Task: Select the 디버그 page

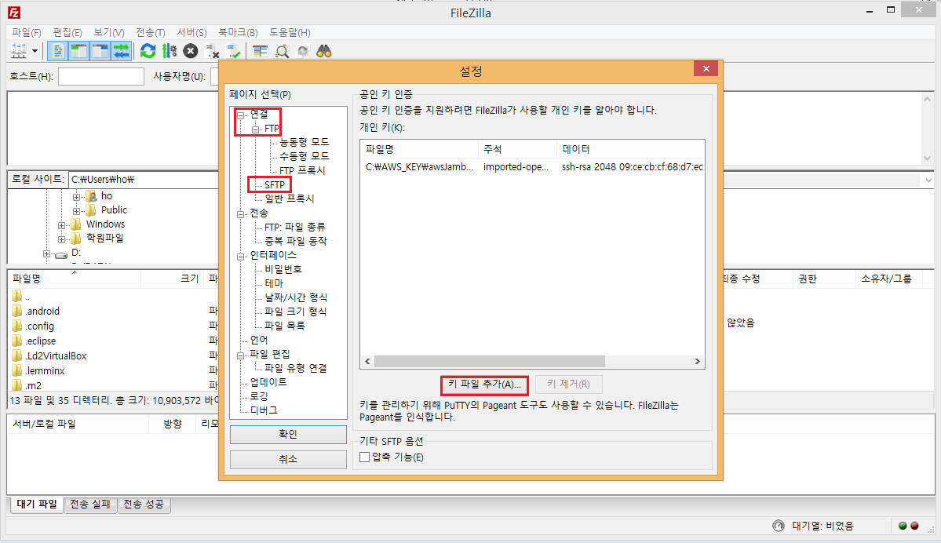Action: click(x=264, y=410)
